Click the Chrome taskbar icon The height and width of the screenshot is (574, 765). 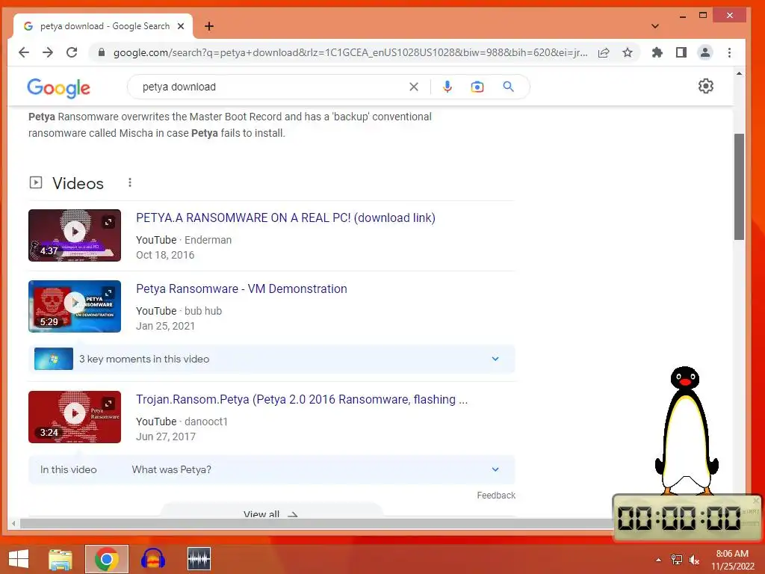106,559
